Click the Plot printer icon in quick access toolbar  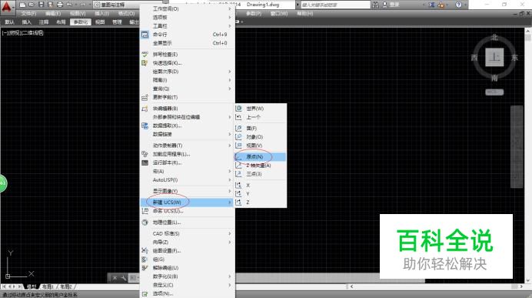click(x=60, y=5)
